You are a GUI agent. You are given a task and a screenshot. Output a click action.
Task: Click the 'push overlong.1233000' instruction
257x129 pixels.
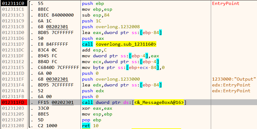111,79
